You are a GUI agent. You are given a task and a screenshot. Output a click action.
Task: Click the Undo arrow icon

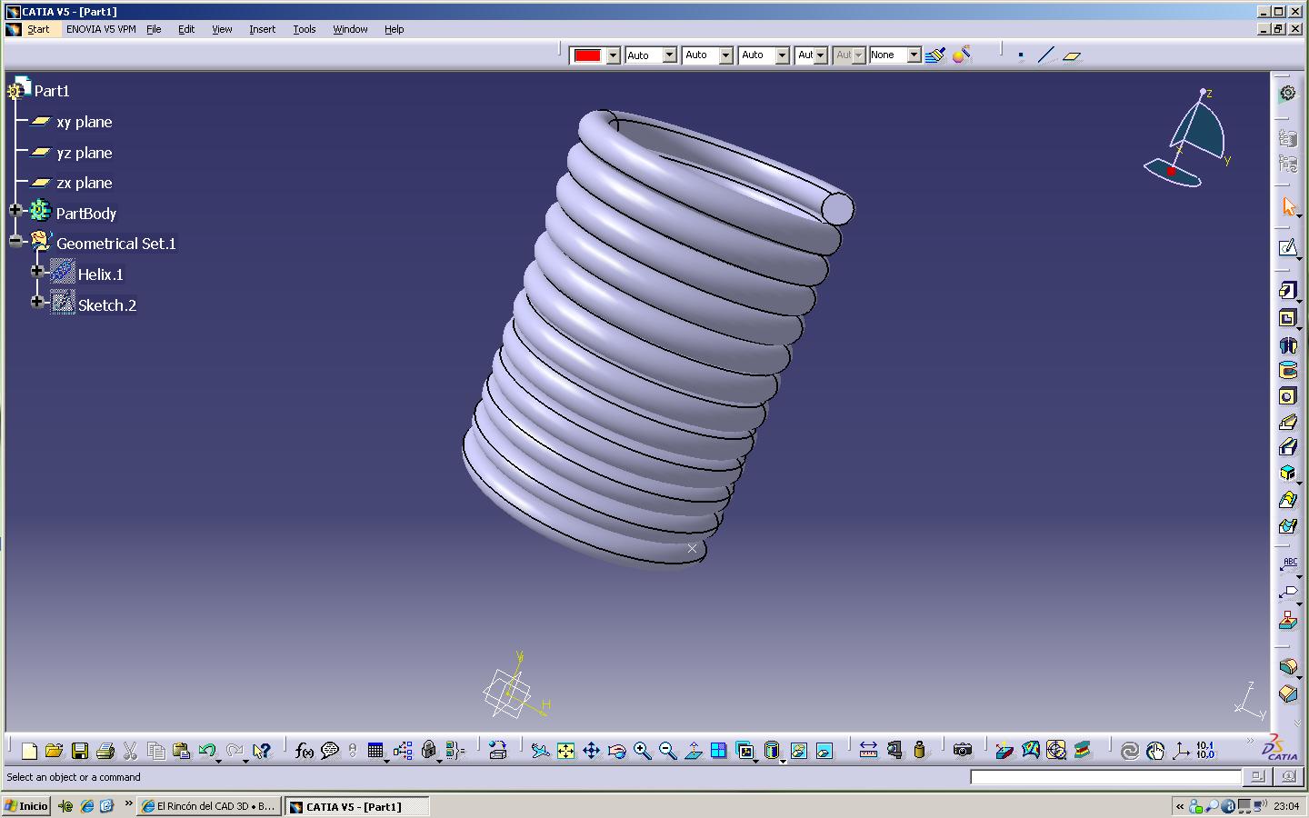[x=207, y=751]
